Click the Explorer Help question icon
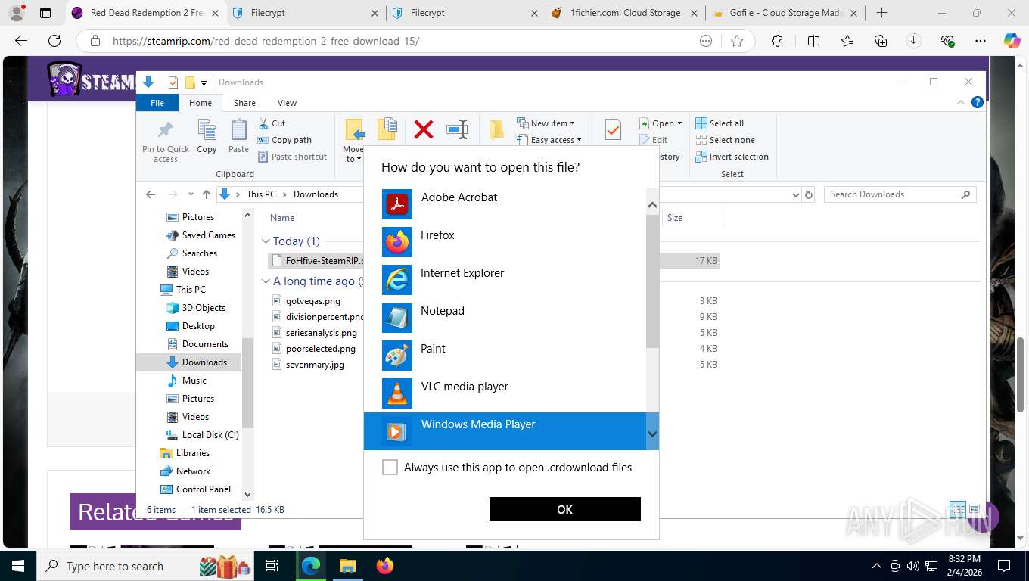Viewport: 1029px width, 581px height. (978, 103)
